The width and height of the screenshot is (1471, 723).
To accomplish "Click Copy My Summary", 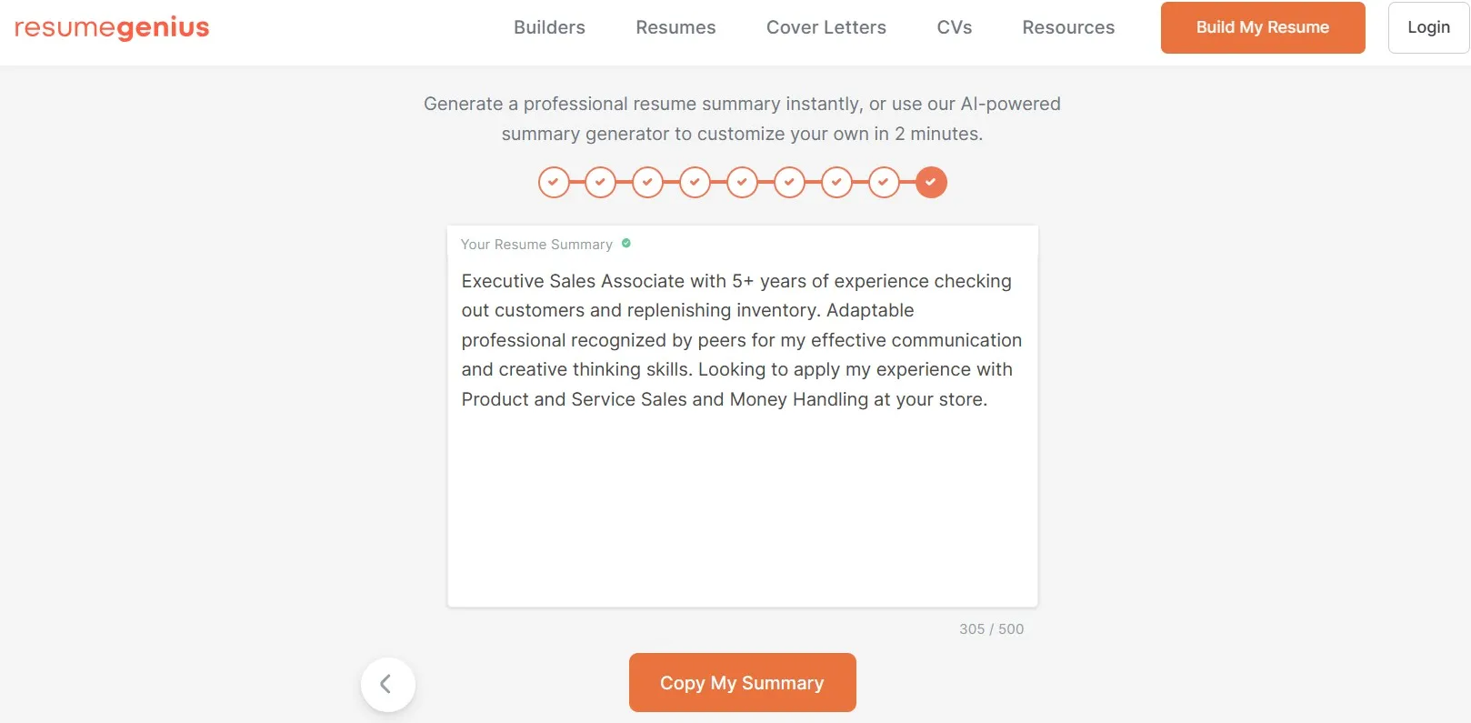I will pyautogui.click(x=742, y=682).
